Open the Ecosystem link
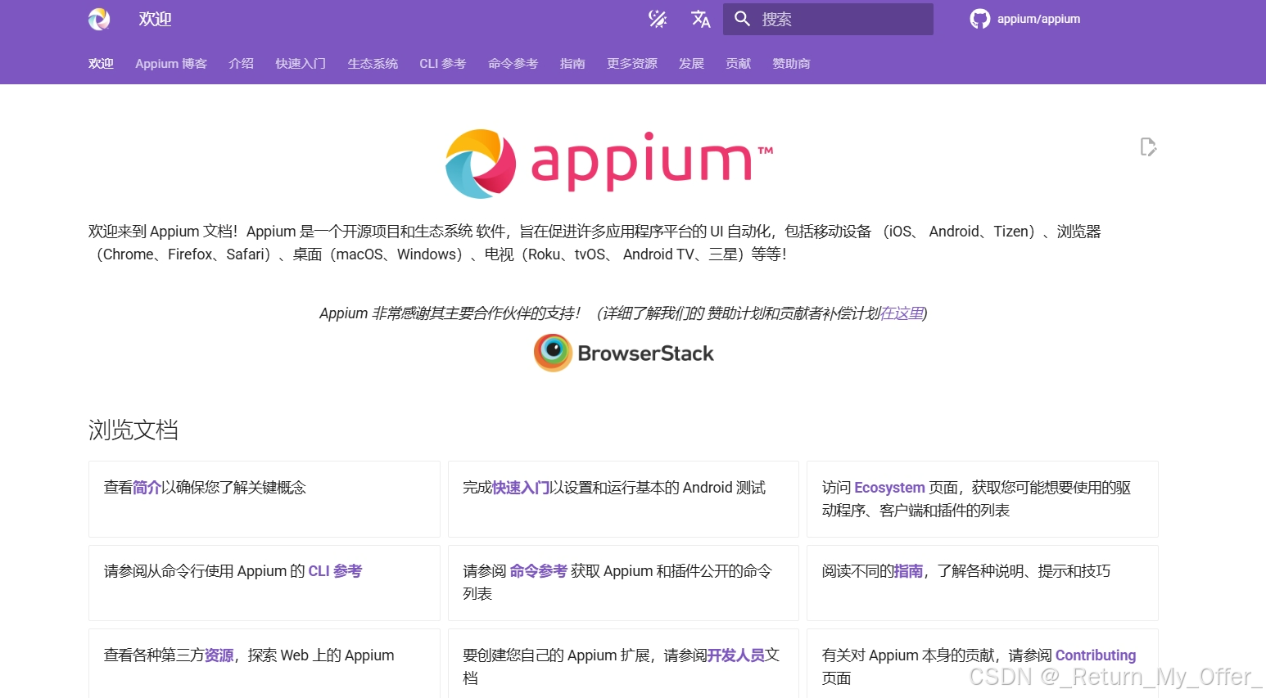This screenshot has width=1266, height=698. 889,488
